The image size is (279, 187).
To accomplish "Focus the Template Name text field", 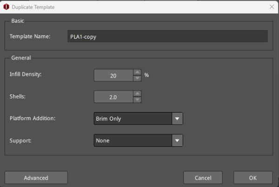I will pos(167,36).
